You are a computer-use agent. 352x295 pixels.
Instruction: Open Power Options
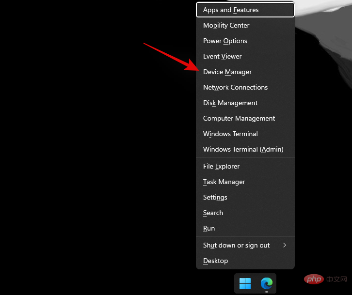click(245, 41)
